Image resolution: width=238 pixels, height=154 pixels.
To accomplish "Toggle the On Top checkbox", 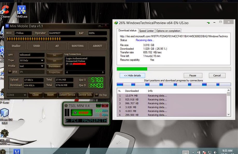I will [x=96, y=95].
